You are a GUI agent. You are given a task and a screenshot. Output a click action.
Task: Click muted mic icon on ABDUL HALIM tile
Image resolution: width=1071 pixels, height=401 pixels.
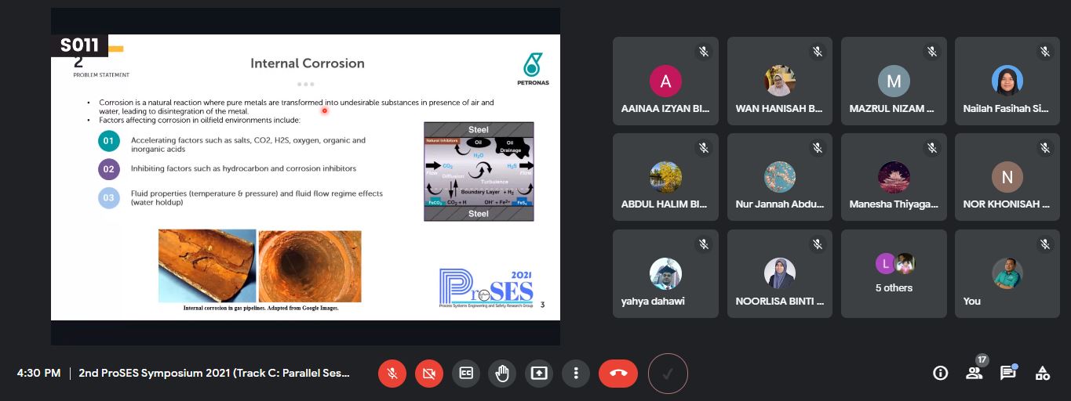[x=704, y=148]
